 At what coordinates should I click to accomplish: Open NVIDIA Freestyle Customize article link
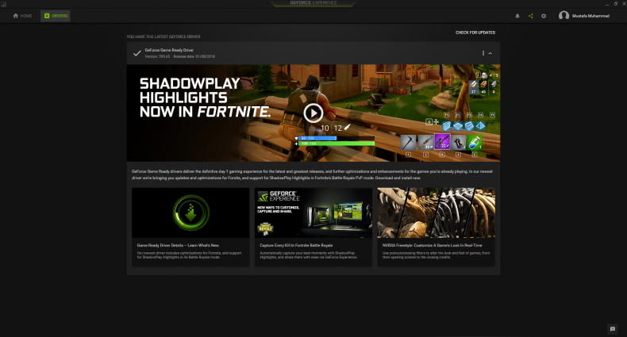coord(433,245)
